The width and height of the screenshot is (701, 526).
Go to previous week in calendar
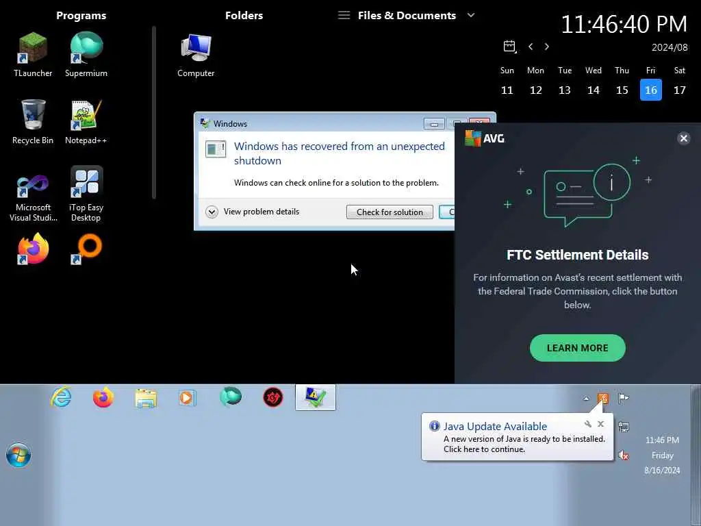click(x=531, y=47)
